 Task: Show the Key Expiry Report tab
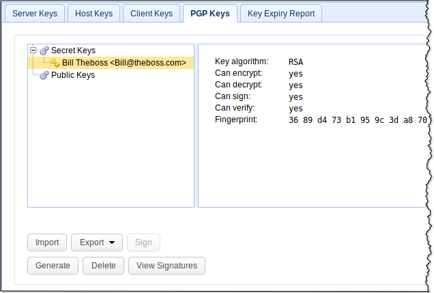pyautogui.click(x=280, y=13)
